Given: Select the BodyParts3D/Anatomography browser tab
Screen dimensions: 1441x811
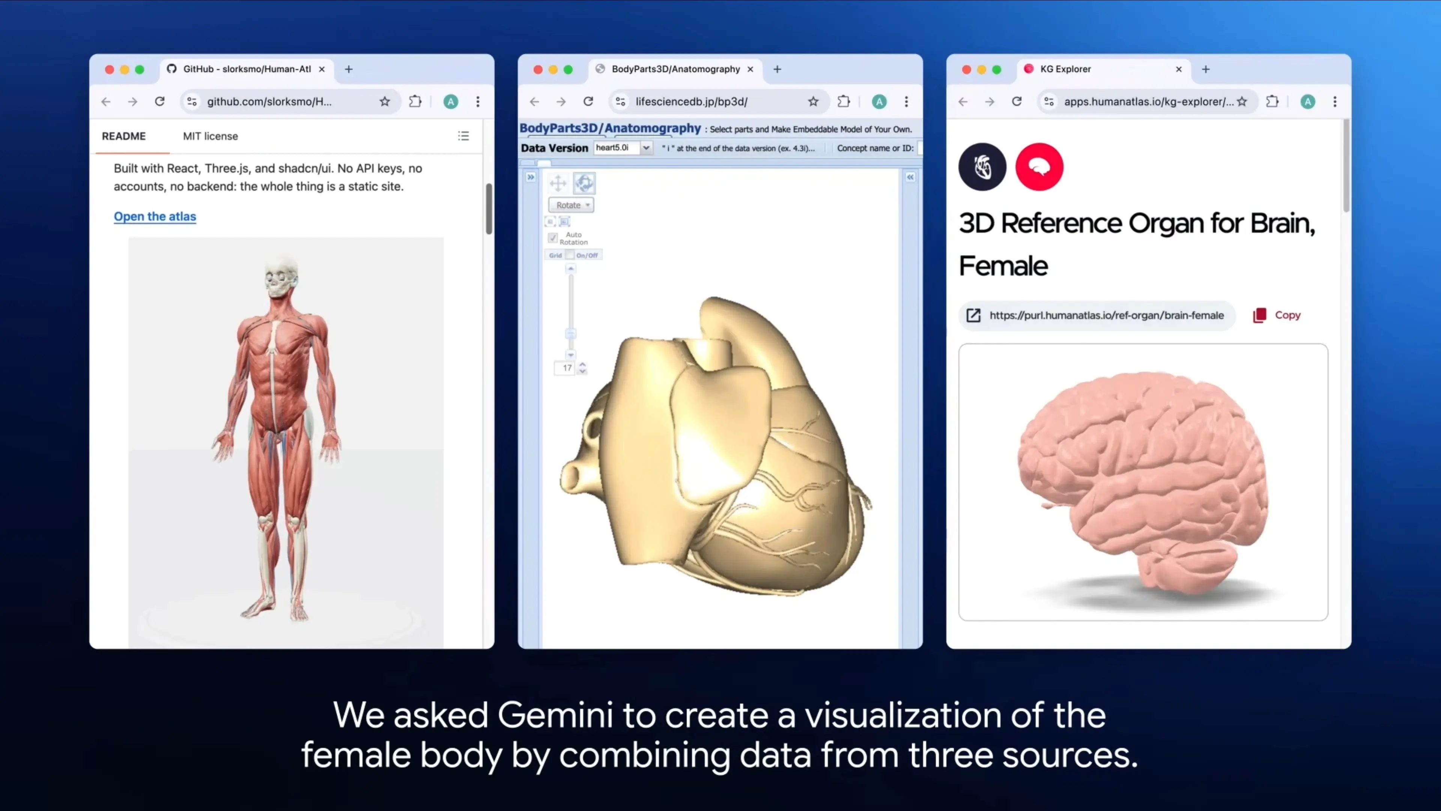Looking at the screenshot, I should (x=675, y=69).
